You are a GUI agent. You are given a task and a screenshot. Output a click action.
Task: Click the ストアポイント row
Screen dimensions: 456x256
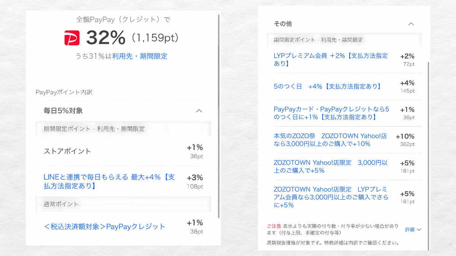coord(68,151)
